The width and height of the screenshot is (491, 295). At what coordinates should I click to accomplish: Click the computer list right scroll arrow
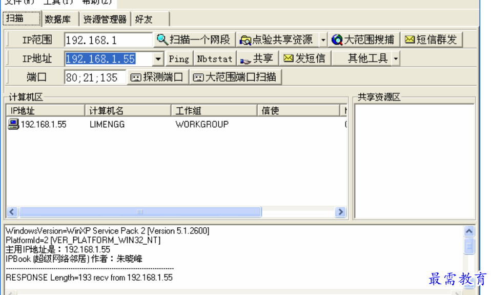point(340,212)
